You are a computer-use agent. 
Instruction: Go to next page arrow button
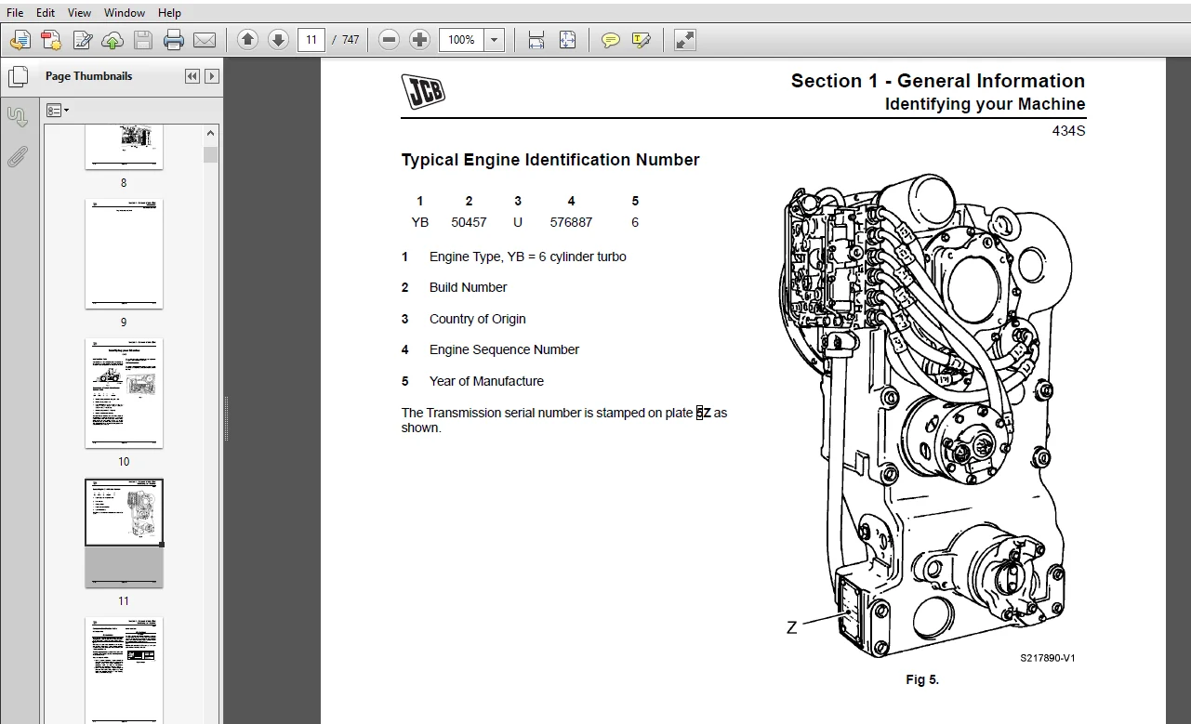coord(278,40)
